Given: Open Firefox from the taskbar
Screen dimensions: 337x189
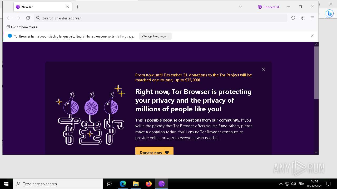Looking at the screenshot, I should pos(149,184).
